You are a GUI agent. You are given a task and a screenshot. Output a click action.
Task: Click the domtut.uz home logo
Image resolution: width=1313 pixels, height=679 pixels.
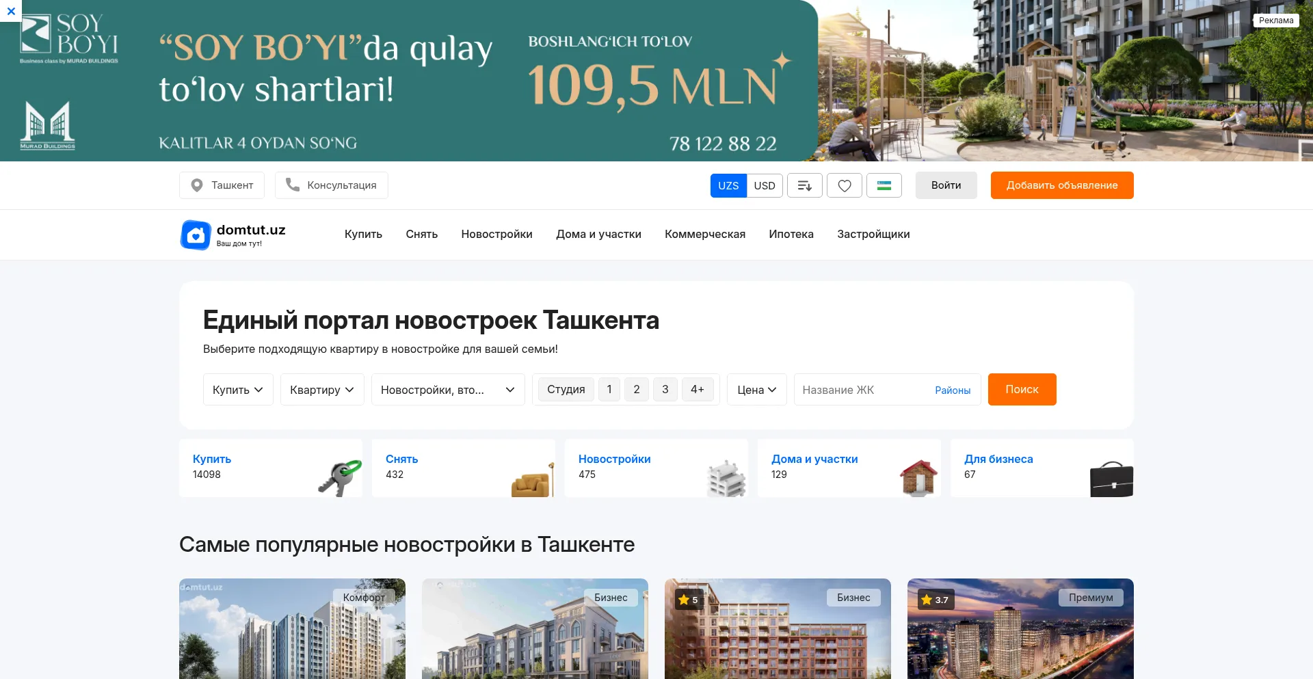point(233,235)
